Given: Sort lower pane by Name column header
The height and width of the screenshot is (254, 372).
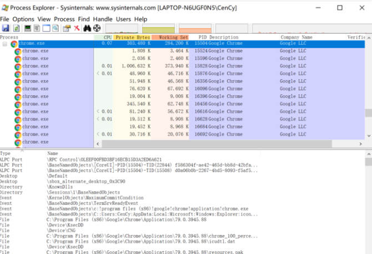Looking at the screenshot, I should click(x=153, y=153).
